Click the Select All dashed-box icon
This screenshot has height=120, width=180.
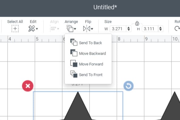15,29
